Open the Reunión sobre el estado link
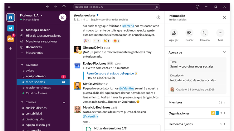This screenshot has height=131, width=234. 110,73
